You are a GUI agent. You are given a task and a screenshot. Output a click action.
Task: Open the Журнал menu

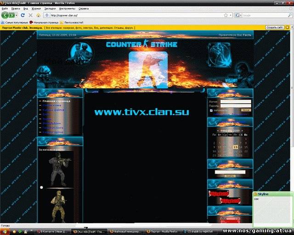point(36,9)
